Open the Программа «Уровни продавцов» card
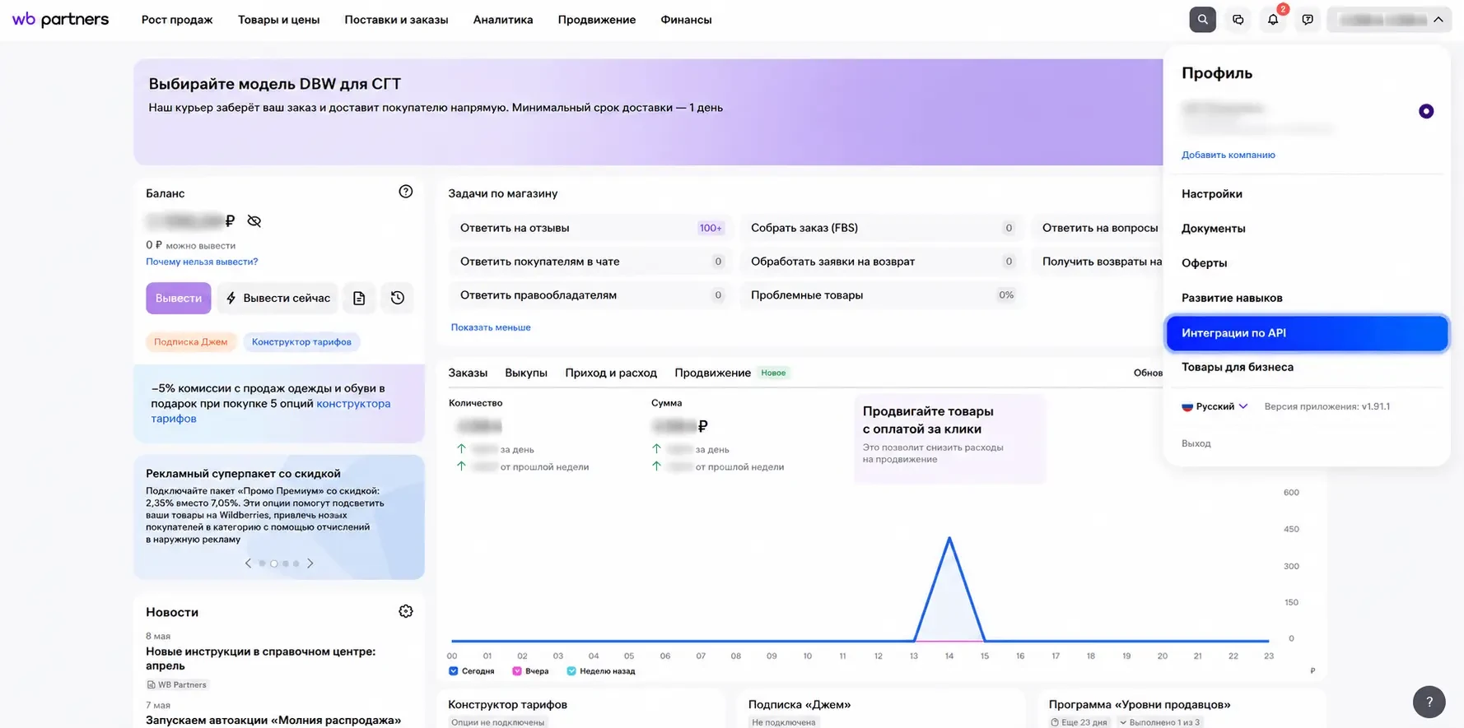The width and height of the screenshot is (1464, 728). [x=1181, y=708]
